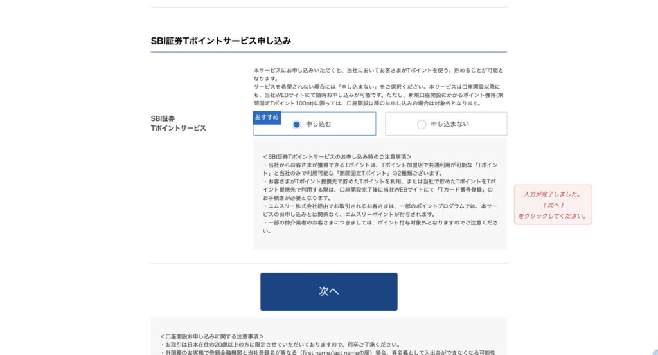The image size is (658, 355).
Task: Click the 入力が完了しました notification box
Action: pos(553,205)
